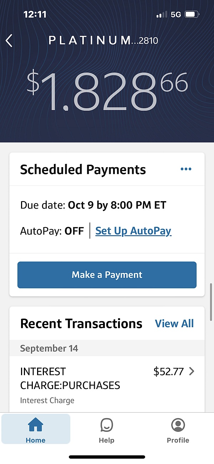
Task: Collapse the September 14 transaction group
Action: point(49,348)
